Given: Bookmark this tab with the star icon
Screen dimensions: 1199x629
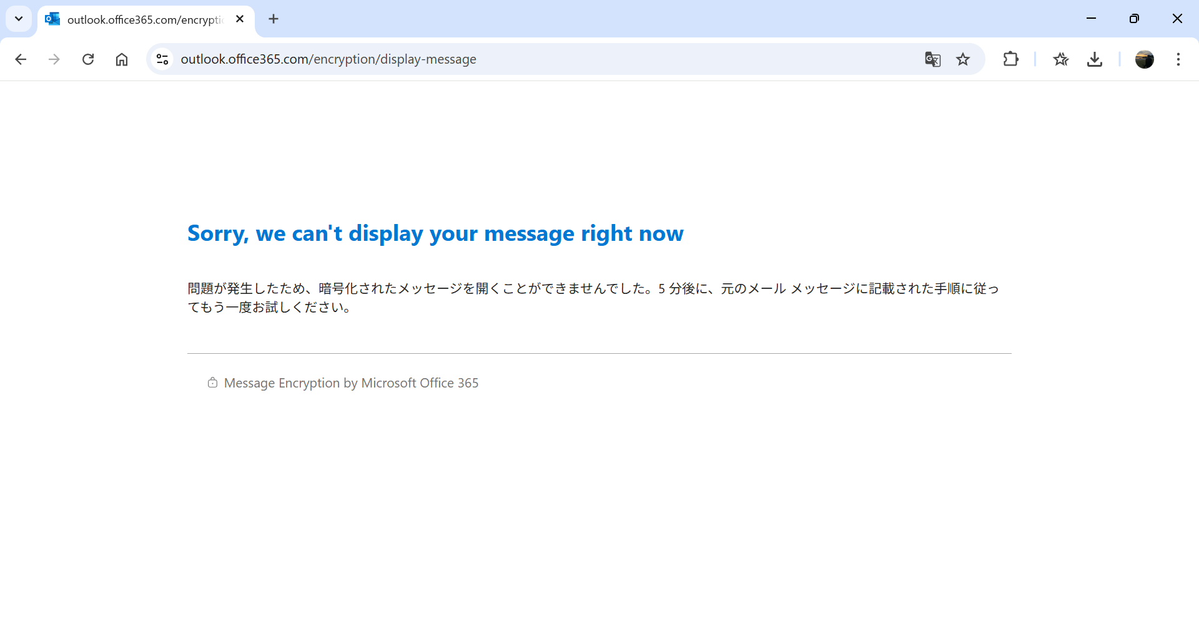Looking at the screenshot, I should [x=963, y=59].
